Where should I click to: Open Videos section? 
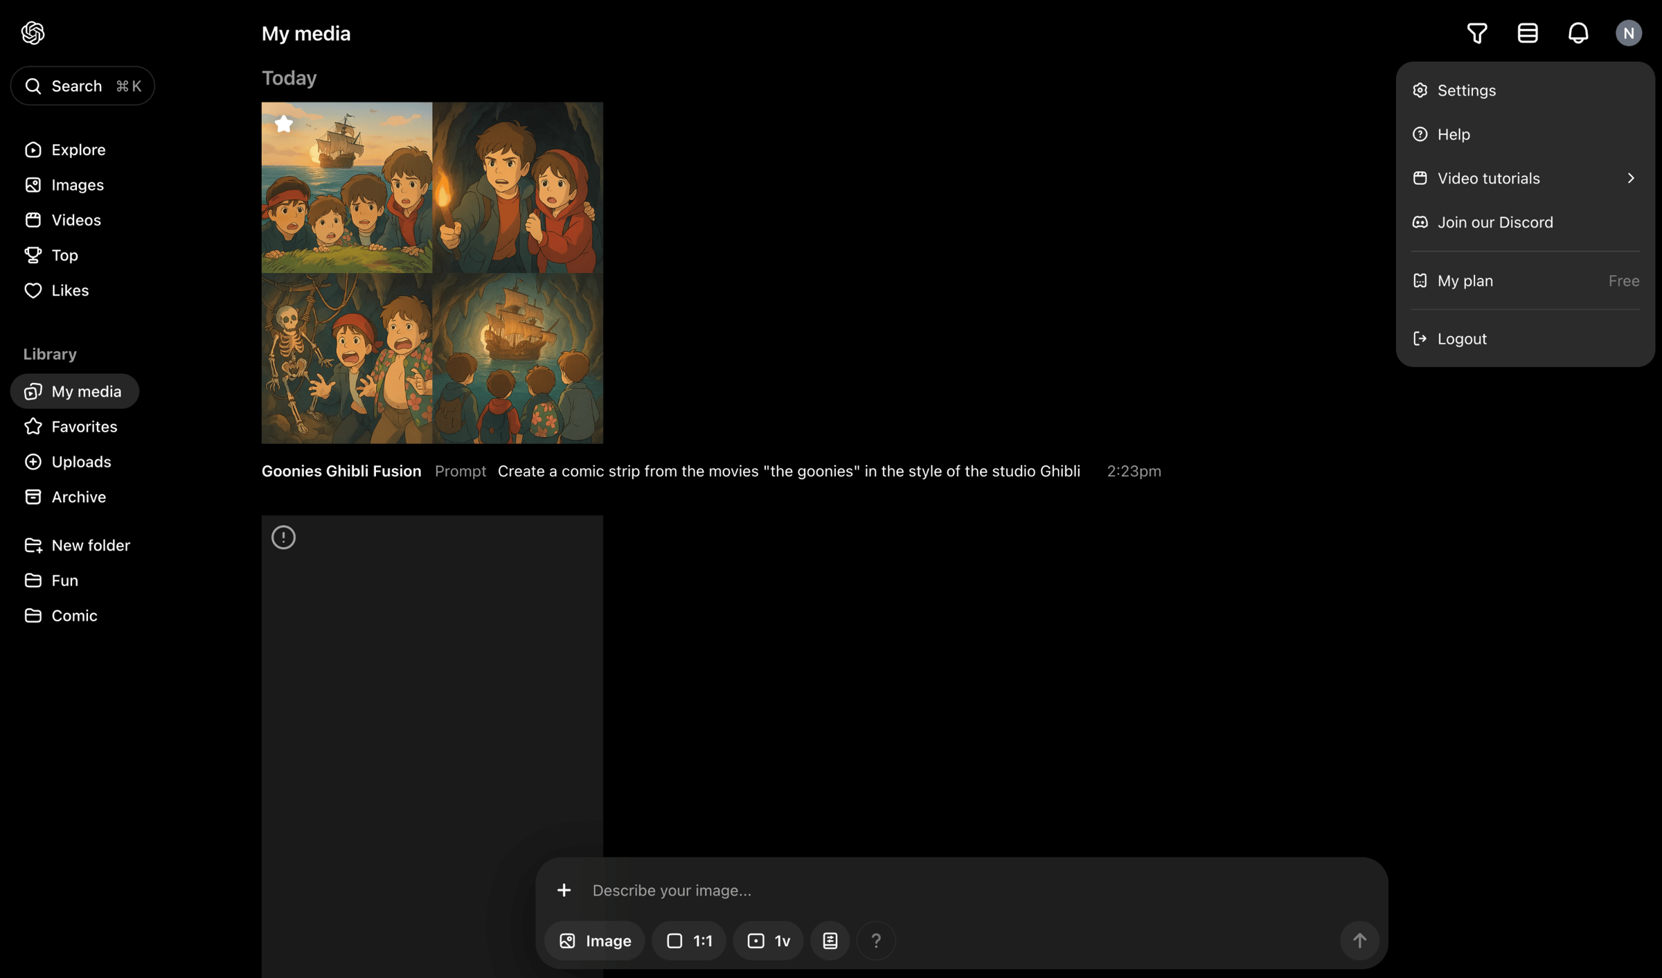click(63, 220)
